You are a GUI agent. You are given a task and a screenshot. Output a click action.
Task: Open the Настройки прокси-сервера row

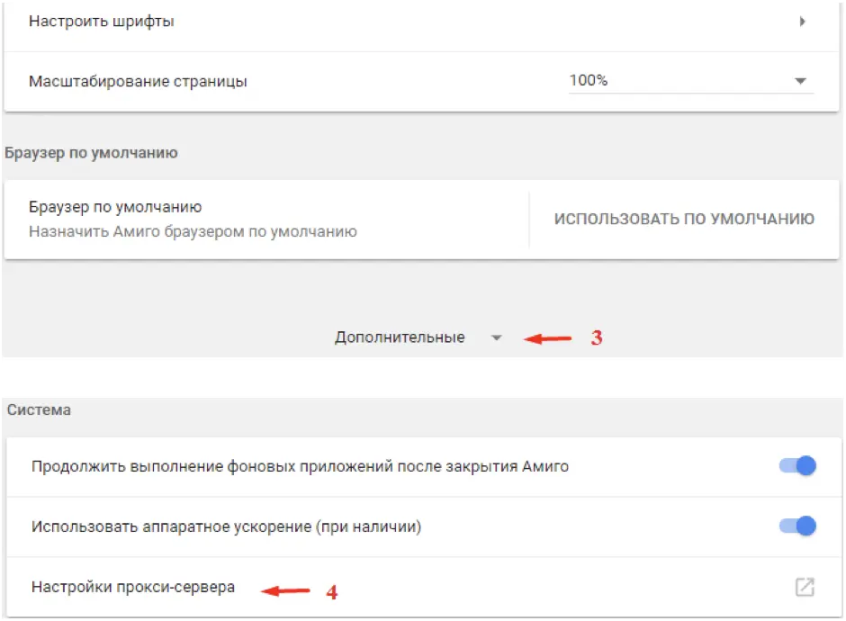pos(133,587)
